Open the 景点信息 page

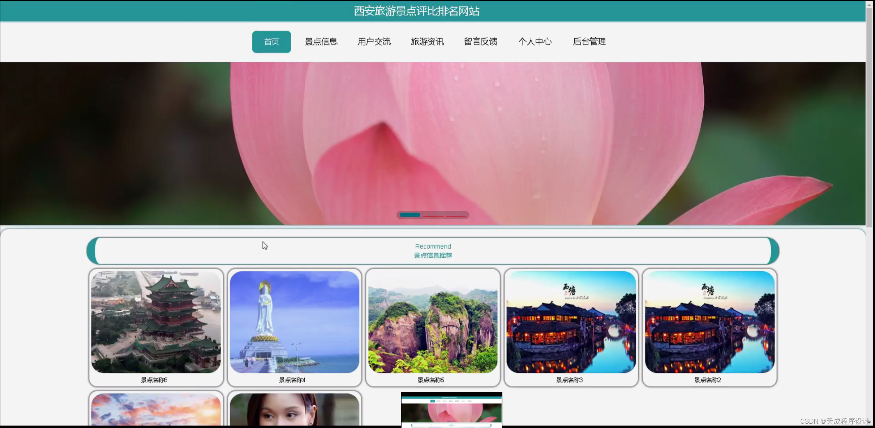[x=321, y=42]
